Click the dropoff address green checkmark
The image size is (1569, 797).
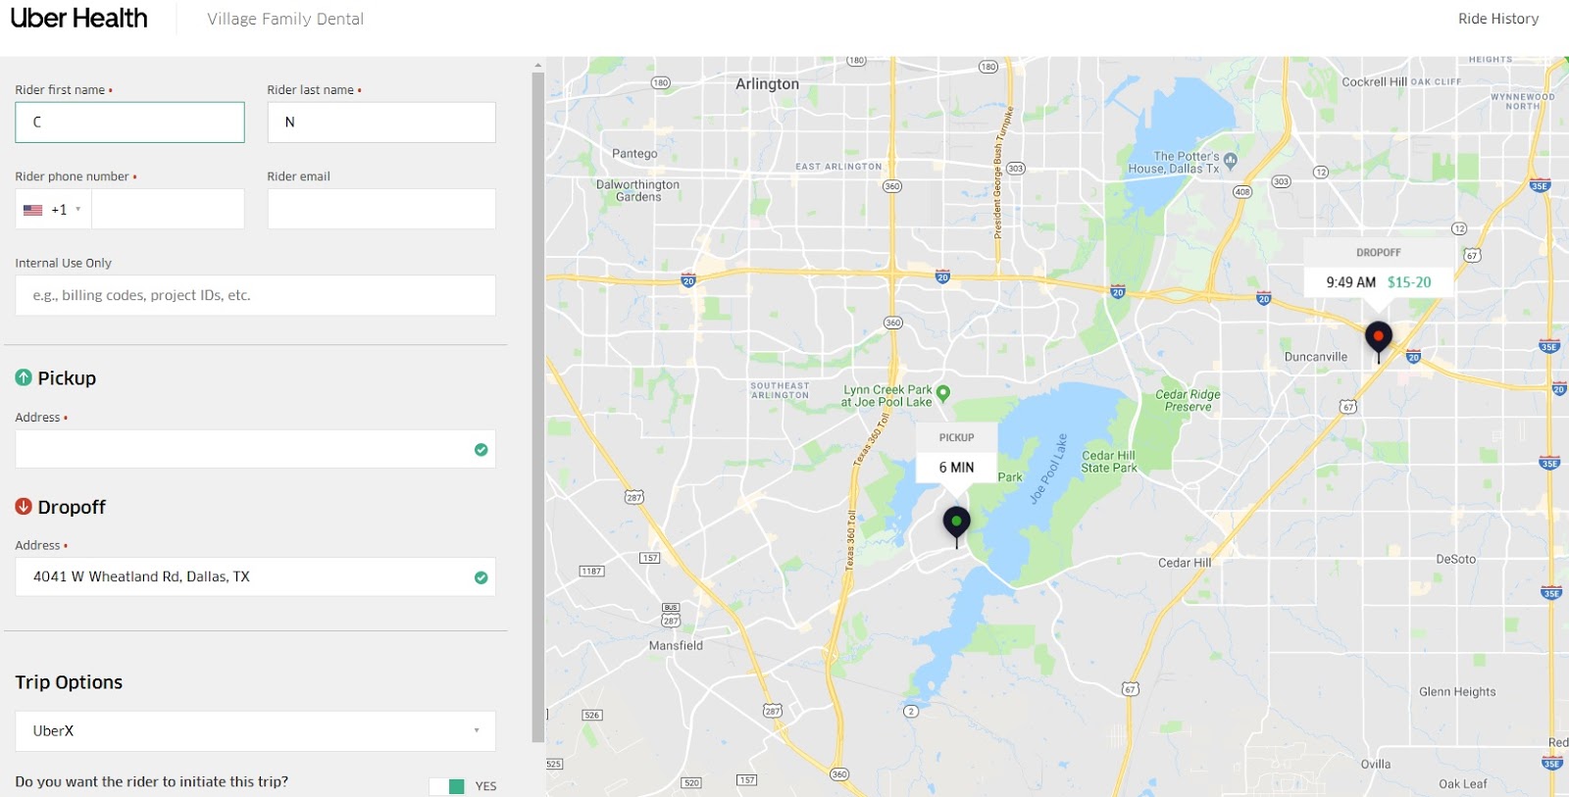481,577
